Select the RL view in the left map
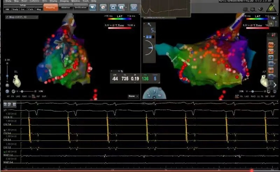The width and height of the screenshot is (280, 172). coord(33,96)
